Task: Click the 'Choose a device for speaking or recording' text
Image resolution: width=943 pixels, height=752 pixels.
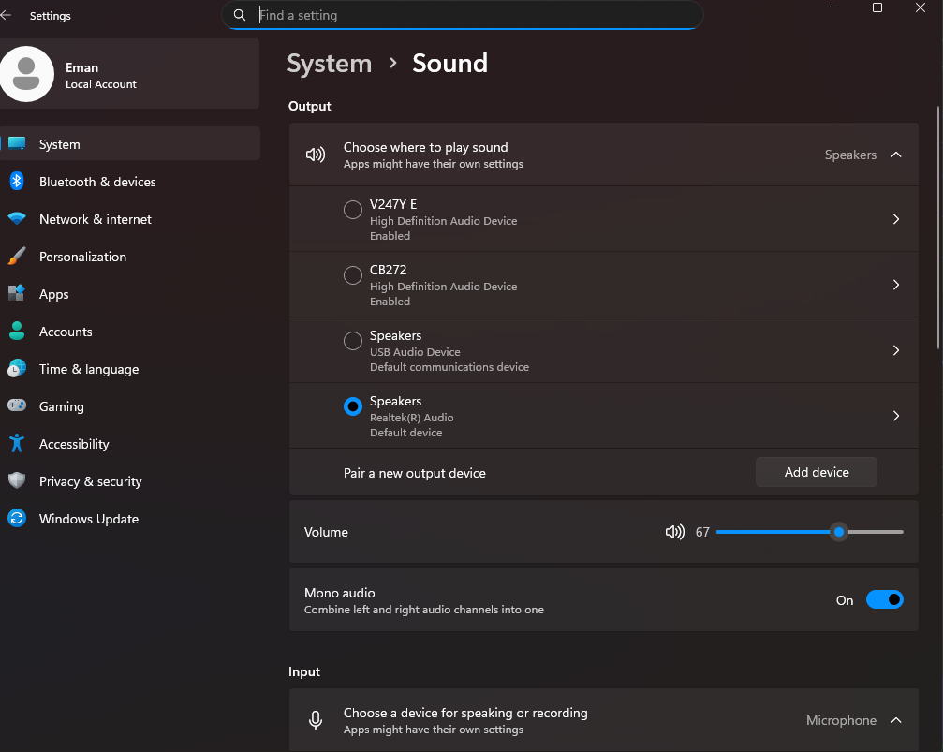Action: coord(465,713)
